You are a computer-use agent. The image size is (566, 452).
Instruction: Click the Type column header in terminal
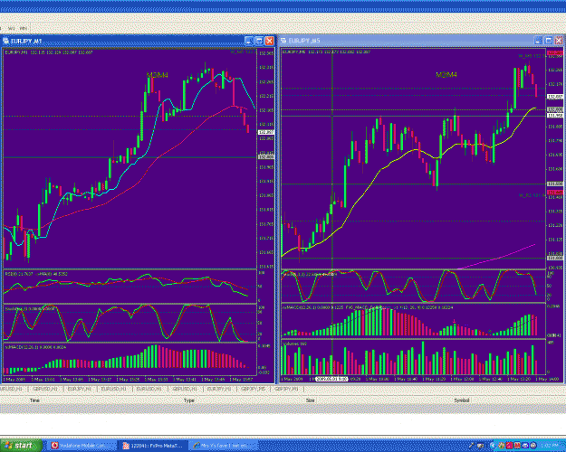[188, 400]
